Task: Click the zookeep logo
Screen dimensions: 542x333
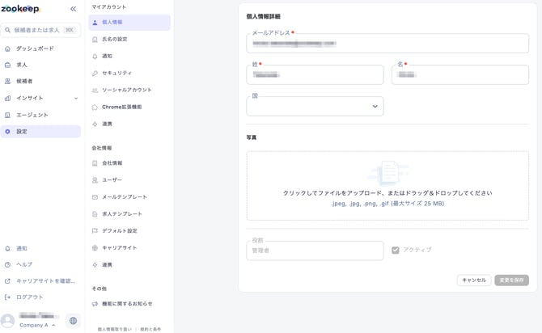Action: [20, 9]
